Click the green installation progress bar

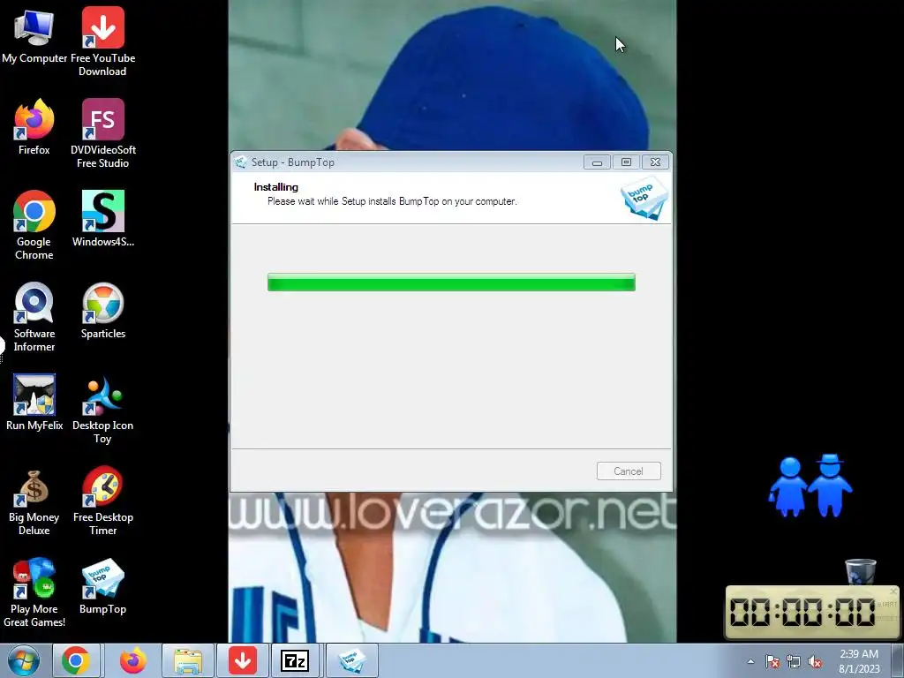[x=451, y=282]
